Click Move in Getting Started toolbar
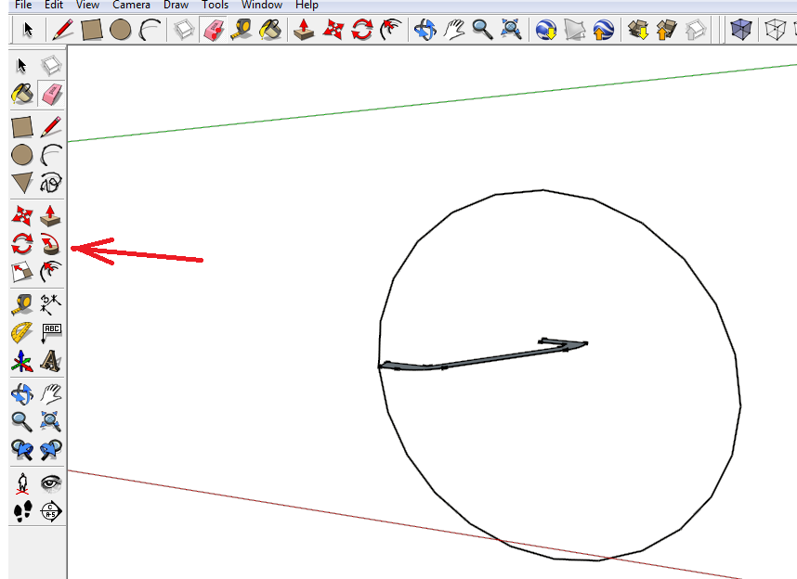 click(333, 30)
